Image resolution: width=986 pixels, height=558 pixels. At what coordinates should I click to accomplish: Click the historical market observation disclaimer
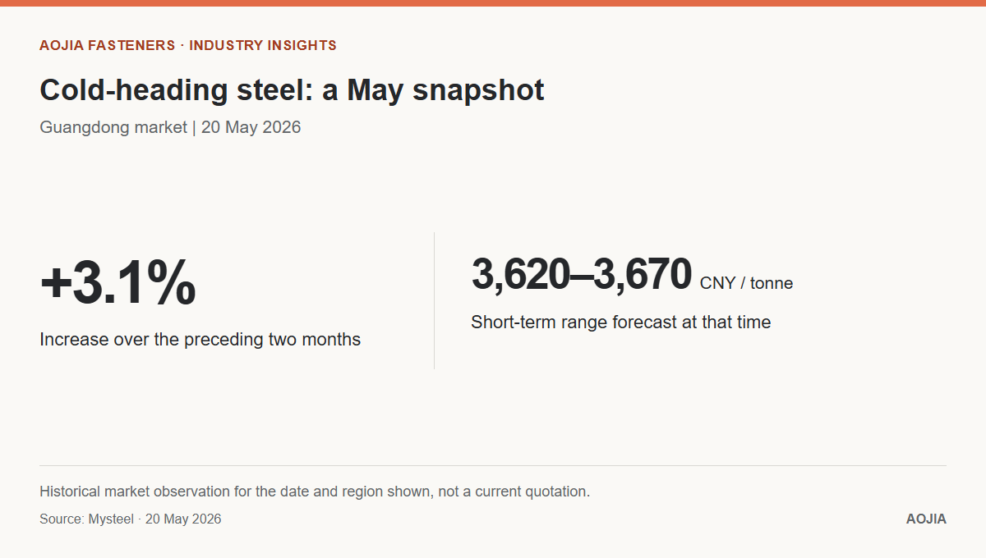pos(315,492)
